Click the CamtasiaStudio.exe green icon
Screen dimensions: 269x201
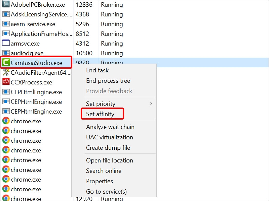pos(6,63)
